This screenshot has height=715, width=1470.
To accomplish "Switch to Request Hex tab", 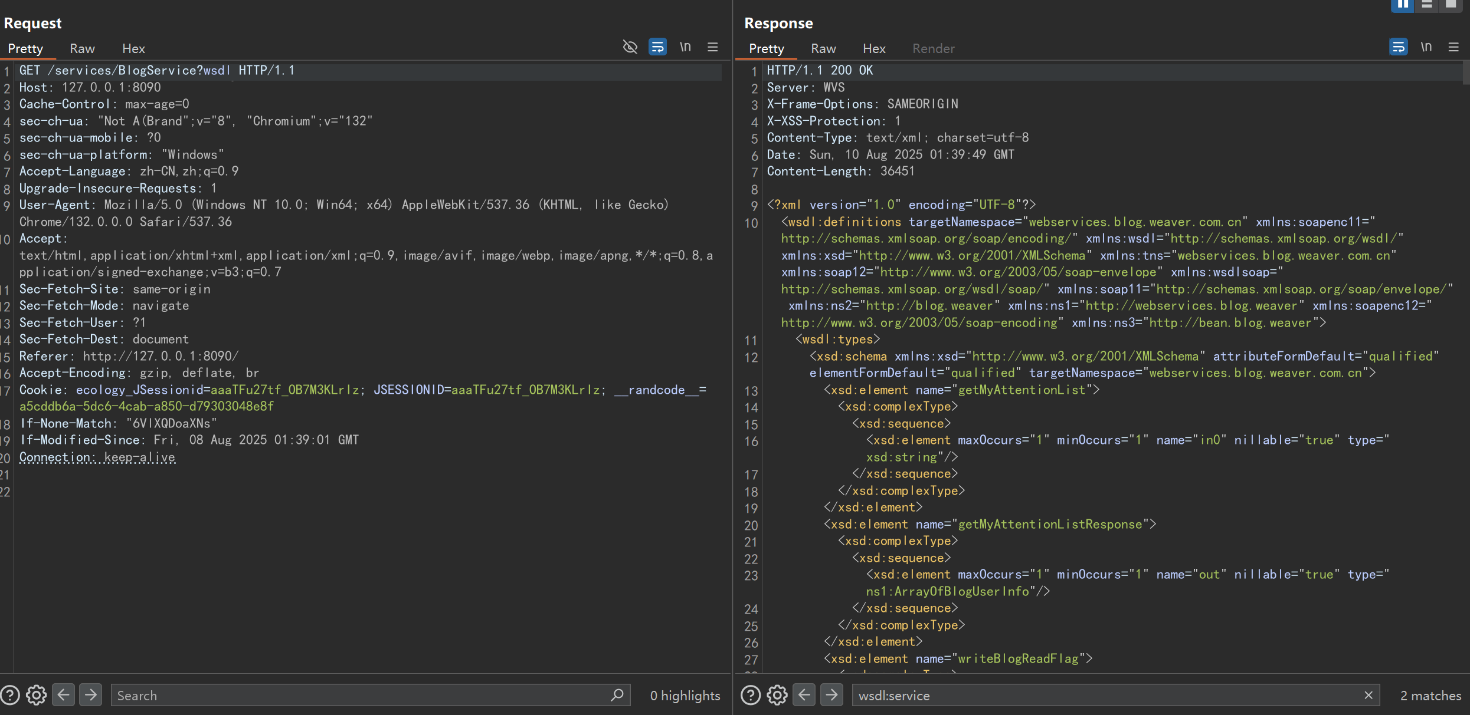I will pyautogui.click(x=133, y=48).
